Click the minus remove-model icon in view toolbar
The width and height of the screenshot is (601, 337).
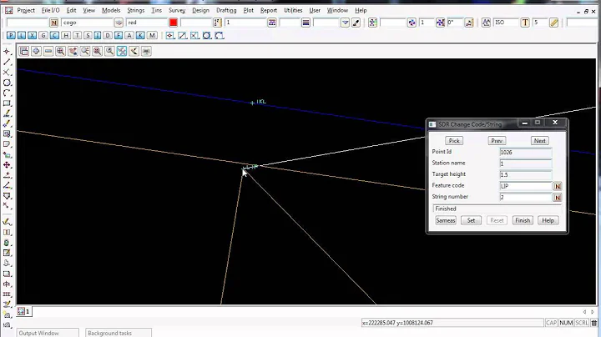(48, 51)
